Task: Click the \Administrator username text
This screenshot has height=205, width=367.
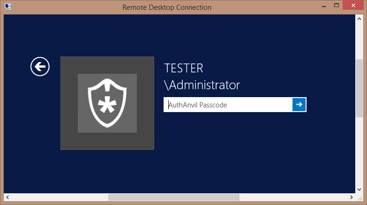Action: pyautogui.click(x=202, y=85)
